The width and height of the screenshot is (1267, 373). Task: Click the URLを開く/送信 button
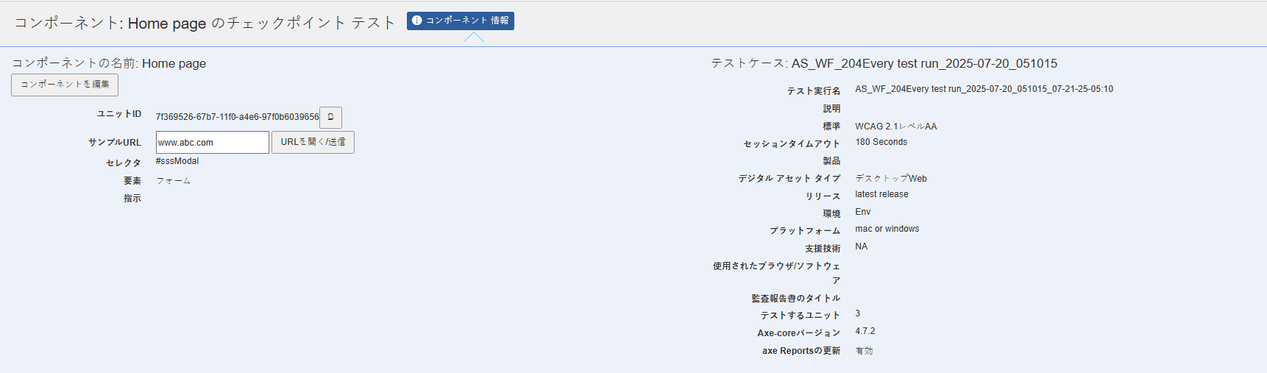313,142
